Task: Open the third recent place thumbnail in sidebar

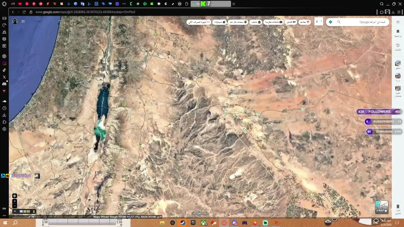Action: point(398,89)
